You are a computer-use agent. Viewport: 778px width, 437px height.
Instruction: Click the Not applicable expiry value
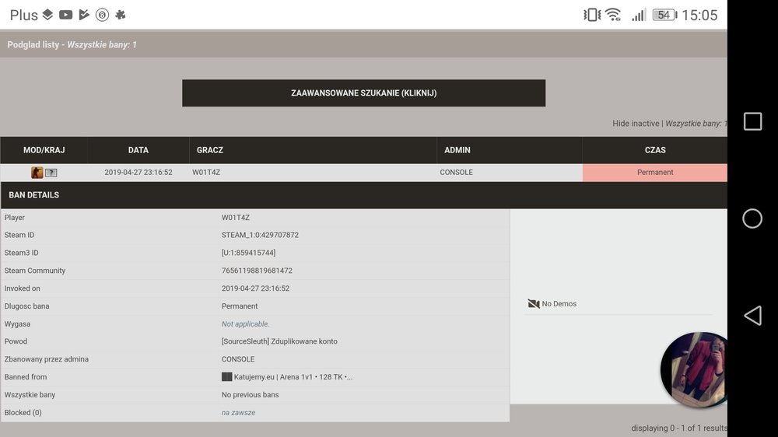pyautogui.click(x=245, y=324)
